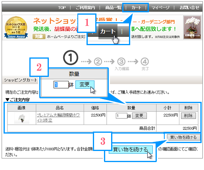Viewport: 204px width, 170px height.
Task: Click the orchid product thumbnail in cart
Action: 22,118
